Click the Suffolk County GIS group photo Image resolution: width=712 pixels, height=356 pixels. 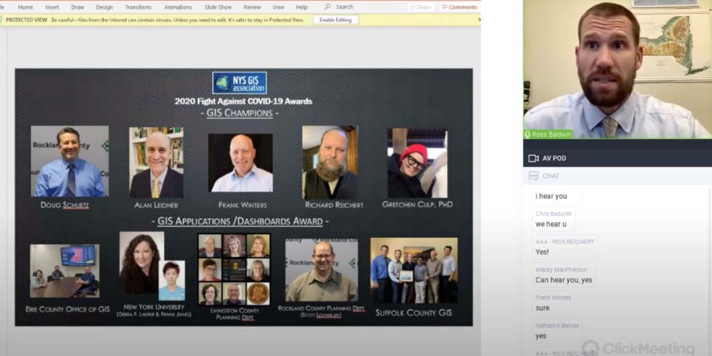tap(413, 270)
